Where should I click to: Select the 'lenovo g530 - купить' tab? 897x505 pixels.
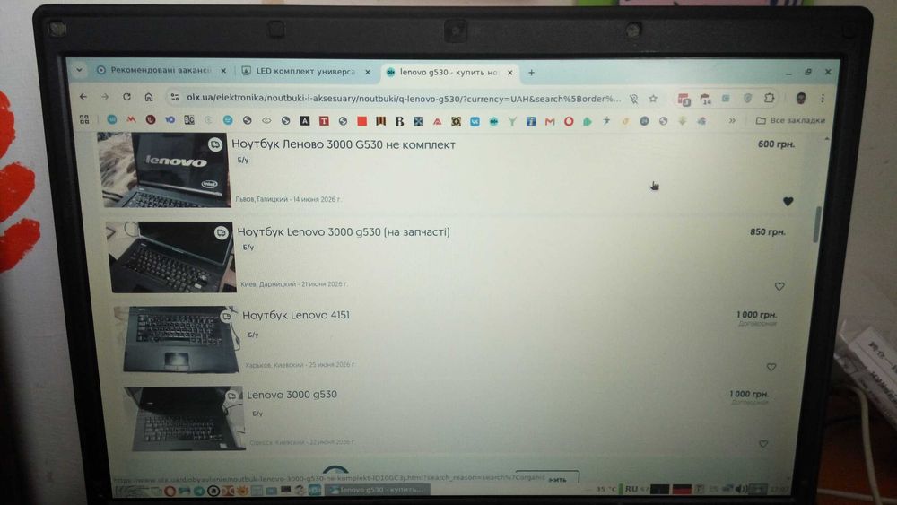[448, 72]
